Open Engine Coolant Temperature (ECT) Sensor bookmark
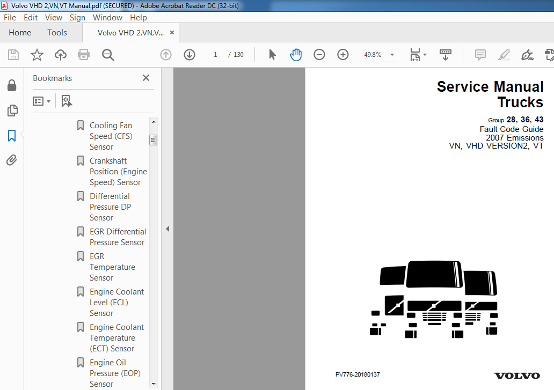This screenshot has height=390, width=554. coord(116,337)
